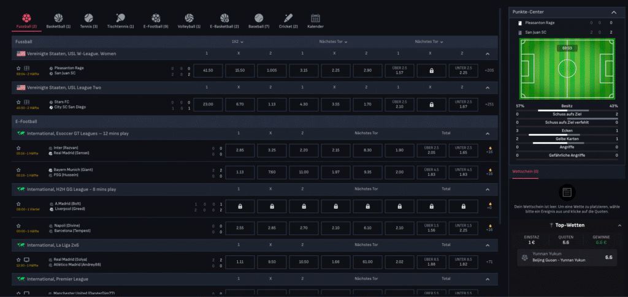Click the locked X odds in Pleasanton Rage row
This screenshot has width=628, height=297.
(431, 71)
